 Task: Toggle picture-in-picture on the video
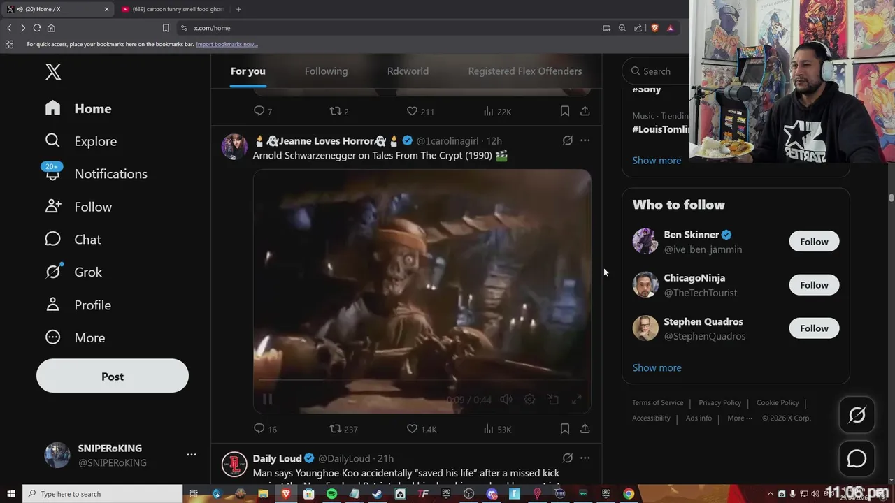[553, 400]
